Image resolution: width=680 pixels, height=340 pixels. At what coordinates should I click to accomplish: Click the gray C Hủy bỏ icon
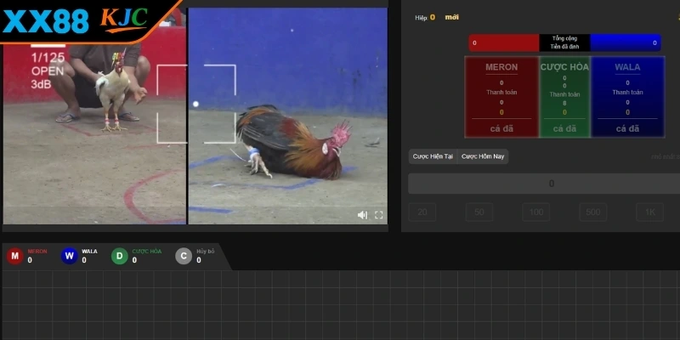coord(184,256)
